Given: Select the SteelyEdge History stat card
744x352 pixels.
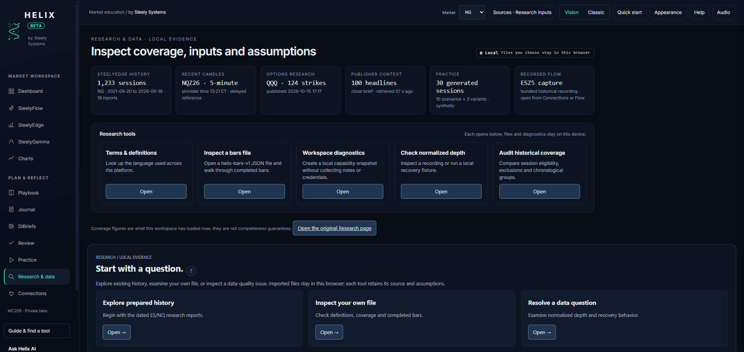Looking at the screenshot, I should coord(131,90).
